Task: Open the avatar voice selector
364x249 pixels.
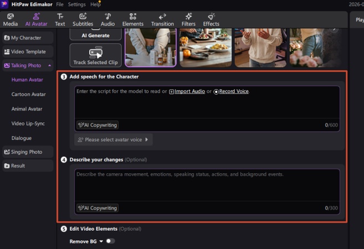Action: (x=113, y=139)
